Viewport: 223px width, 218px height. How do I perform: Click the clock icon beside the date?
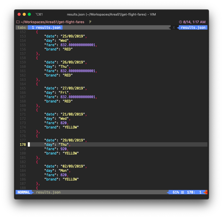(x=180, y=22)
